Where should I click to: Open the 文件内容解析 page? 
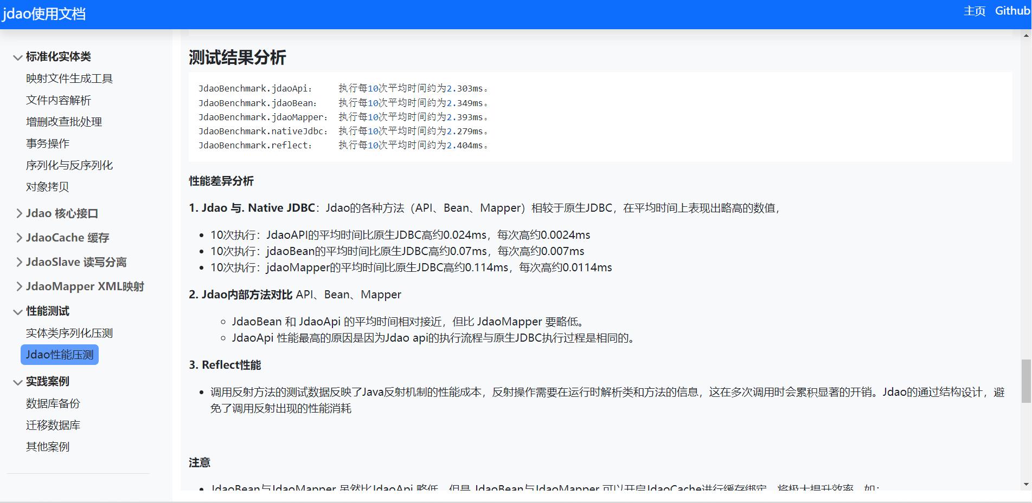[x=59, y=100]
